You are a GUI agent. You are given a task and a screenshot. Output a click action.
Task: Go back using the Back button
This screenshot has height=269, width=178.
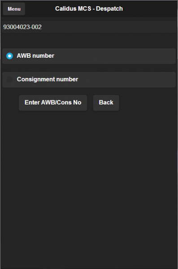pyautogui.click(x=106, y=103)
